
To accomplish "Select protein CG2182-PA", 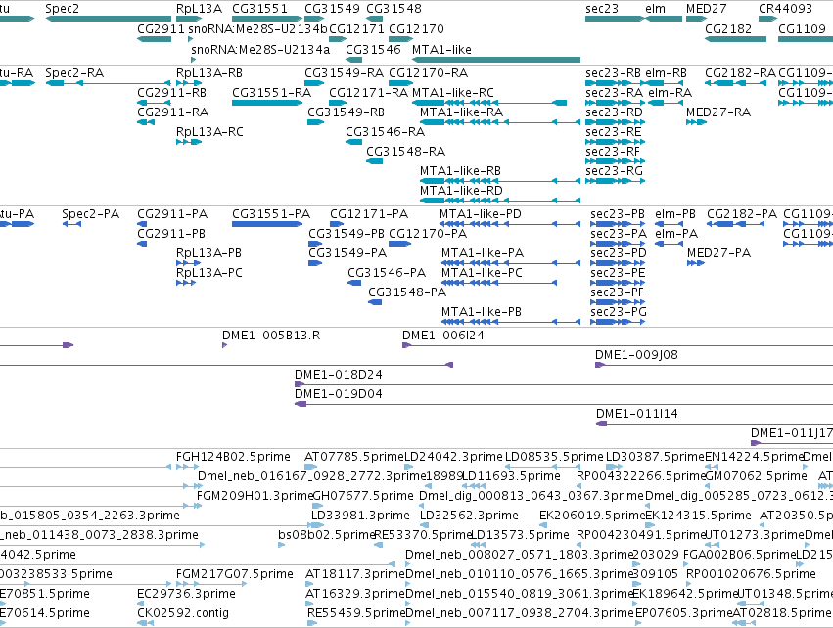I will tap(735, 224).
